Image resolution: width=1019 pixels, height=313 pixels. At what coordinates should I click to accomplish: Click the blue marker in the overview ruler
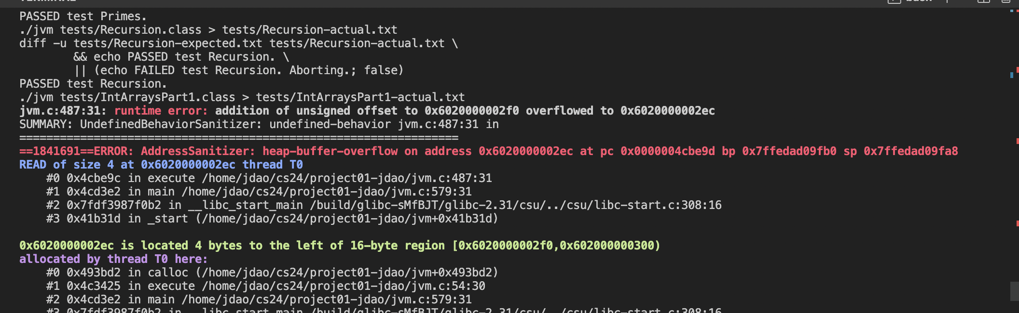tap(1011, 75)
